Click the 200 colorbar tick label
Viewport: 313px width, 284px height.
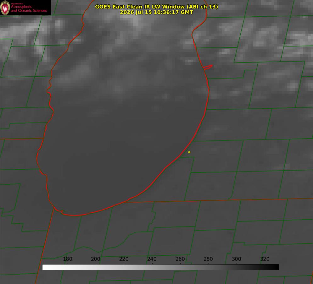pyautogui.click(x=96, y=259)
